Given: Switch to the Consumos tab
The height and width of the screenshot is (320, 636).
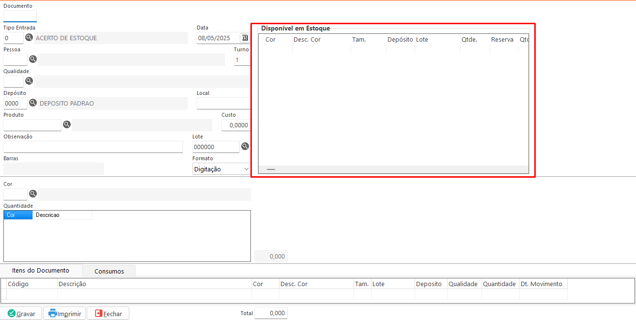Looking at the screenshot, I should [x=109, y=271].
